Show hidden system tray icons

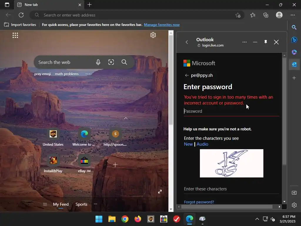click(257, 219)
